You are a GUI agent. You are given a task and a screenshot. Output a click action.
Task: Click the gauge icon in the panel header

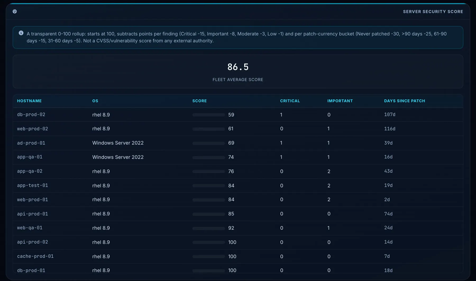[x=15, y=11]
